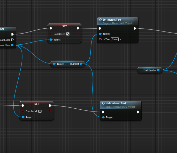Click Target input pin on HUD Ref node

pos(54,64)
